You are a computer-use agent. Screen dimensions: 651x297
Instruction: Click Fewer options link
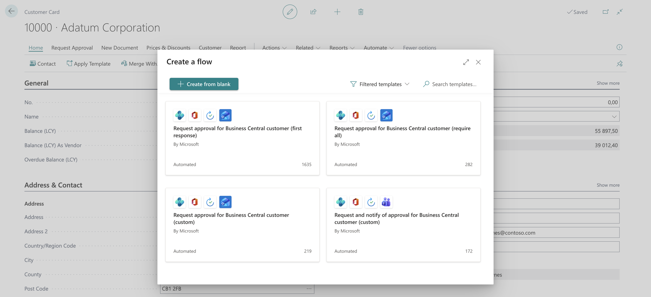(x=420, y=48)
